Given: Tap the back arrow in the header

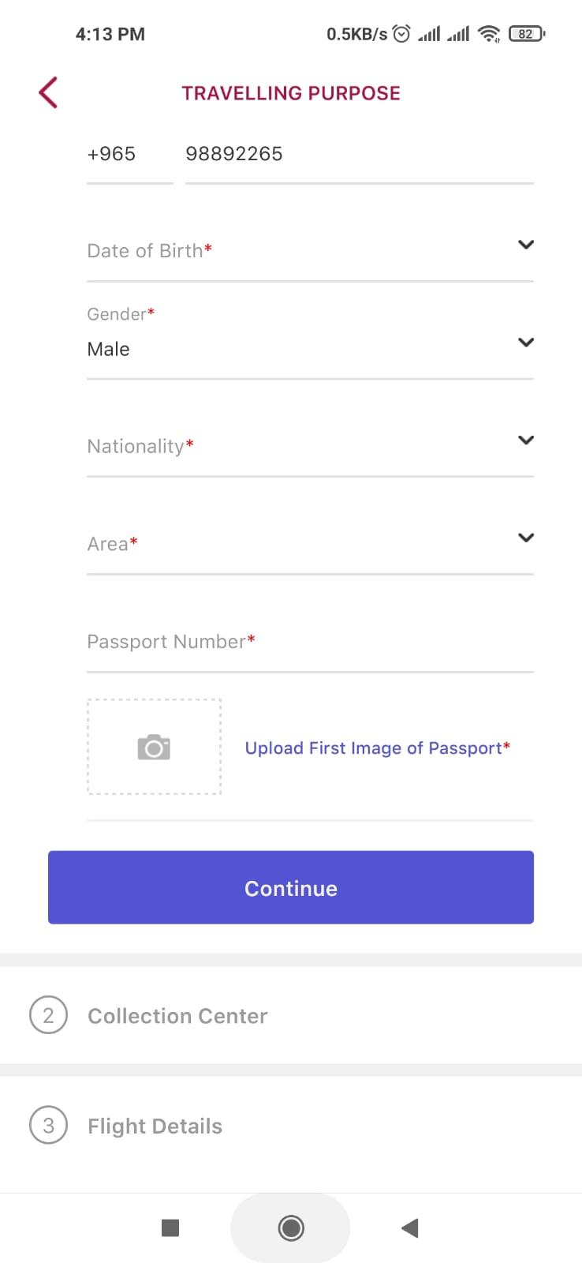Looking at the screenshot, I should pyautogui.click(x=48, y=92).
